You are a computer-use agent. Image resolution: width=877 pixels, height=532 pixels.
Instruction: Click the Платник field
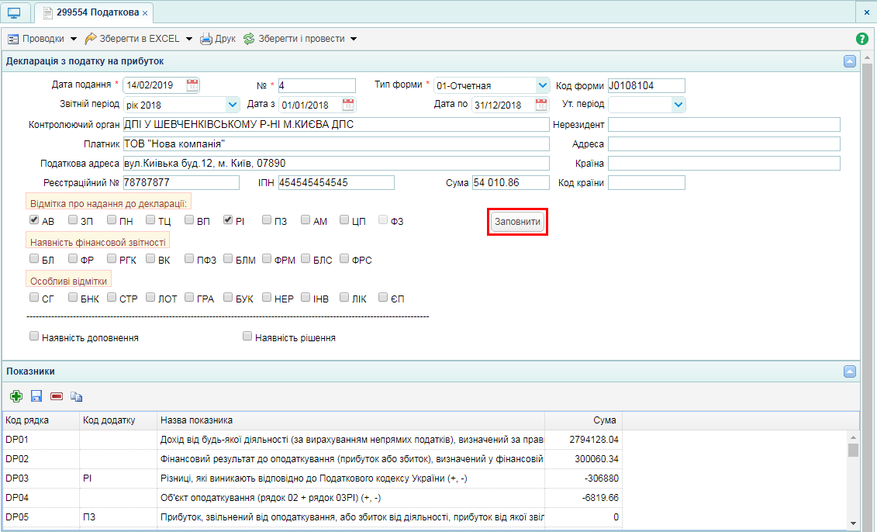(x=337, y=143)
